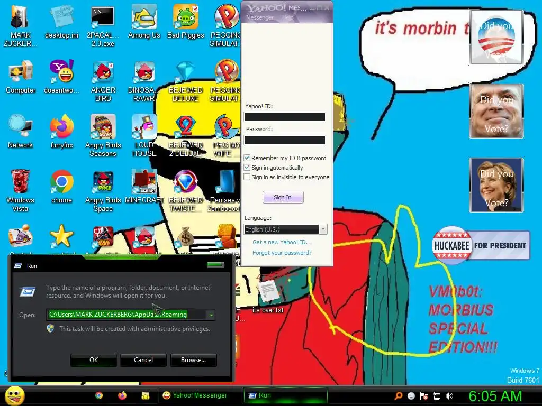Open the MARK ZUCKER... desktop folder icon
542x406 pixels.
20,25
